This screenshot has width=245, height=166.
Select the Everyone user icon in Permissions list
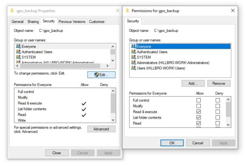133,46
